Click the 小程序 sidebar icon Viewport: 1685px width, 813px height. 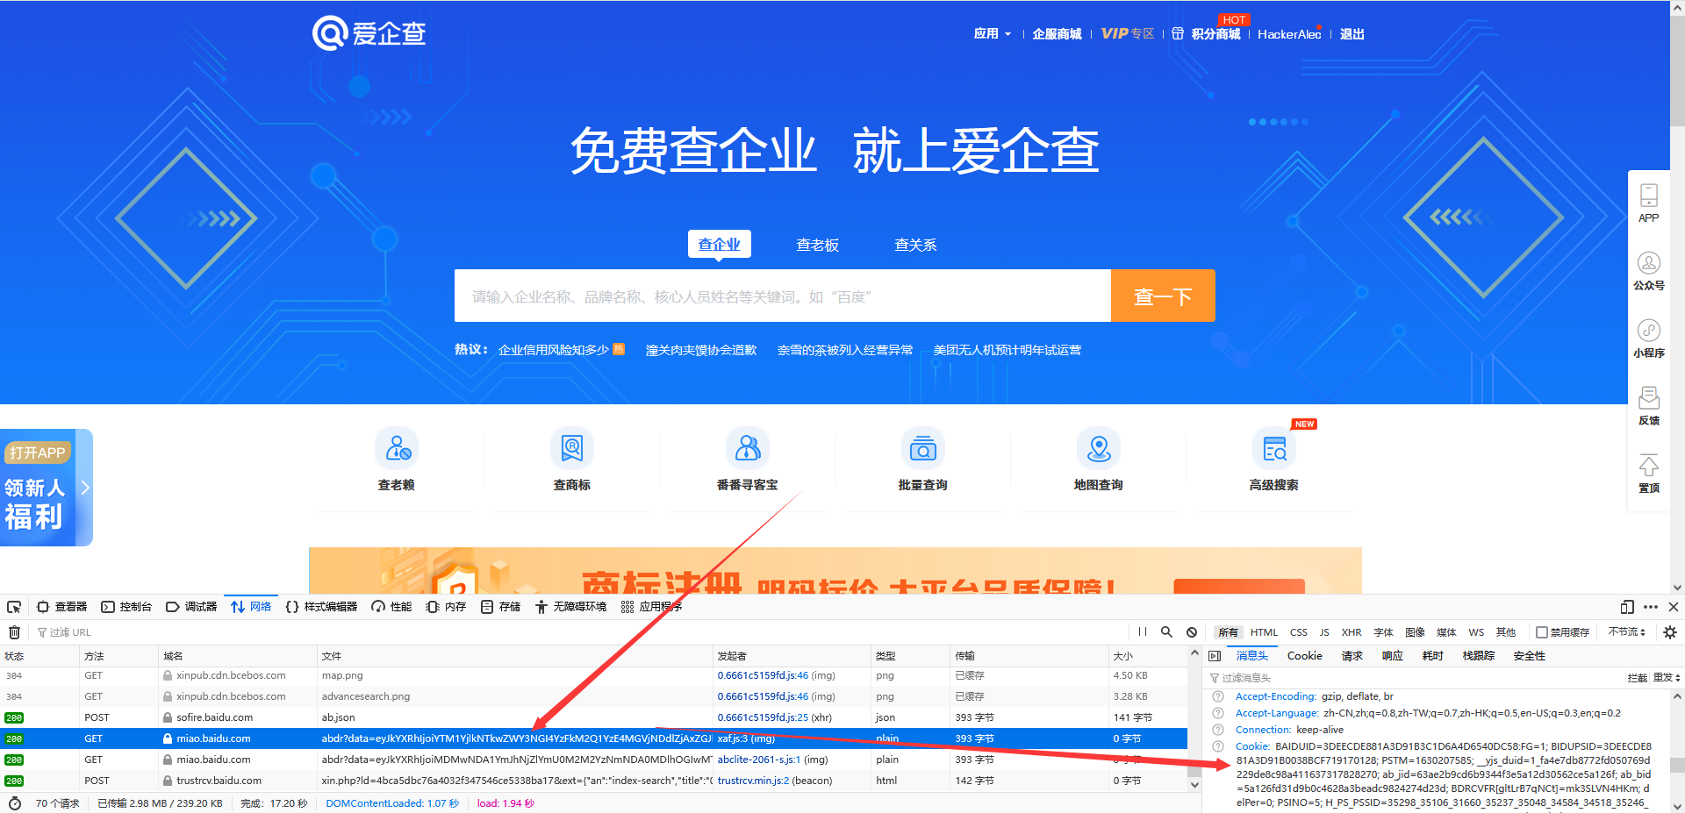click(1649, 330)
